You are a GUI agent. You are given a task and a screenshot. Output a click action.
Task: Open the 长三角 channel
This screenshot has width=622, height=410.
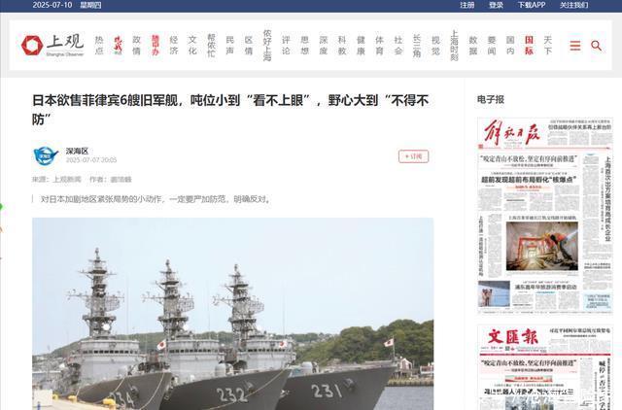coord(417,46)
